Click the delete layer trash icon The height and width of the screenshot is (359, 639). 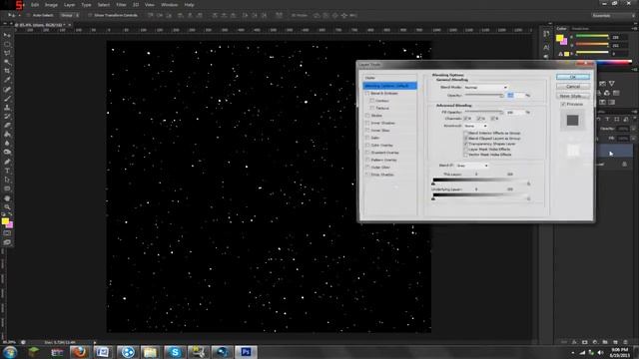click(x=626, y=342)
